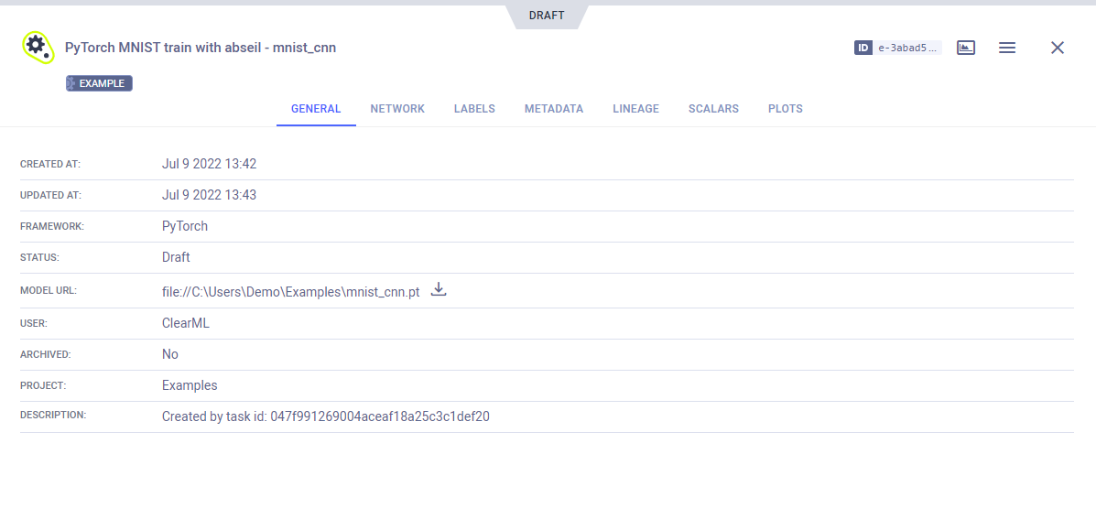Show the SCALARS tab

click(x=713, y=109)
